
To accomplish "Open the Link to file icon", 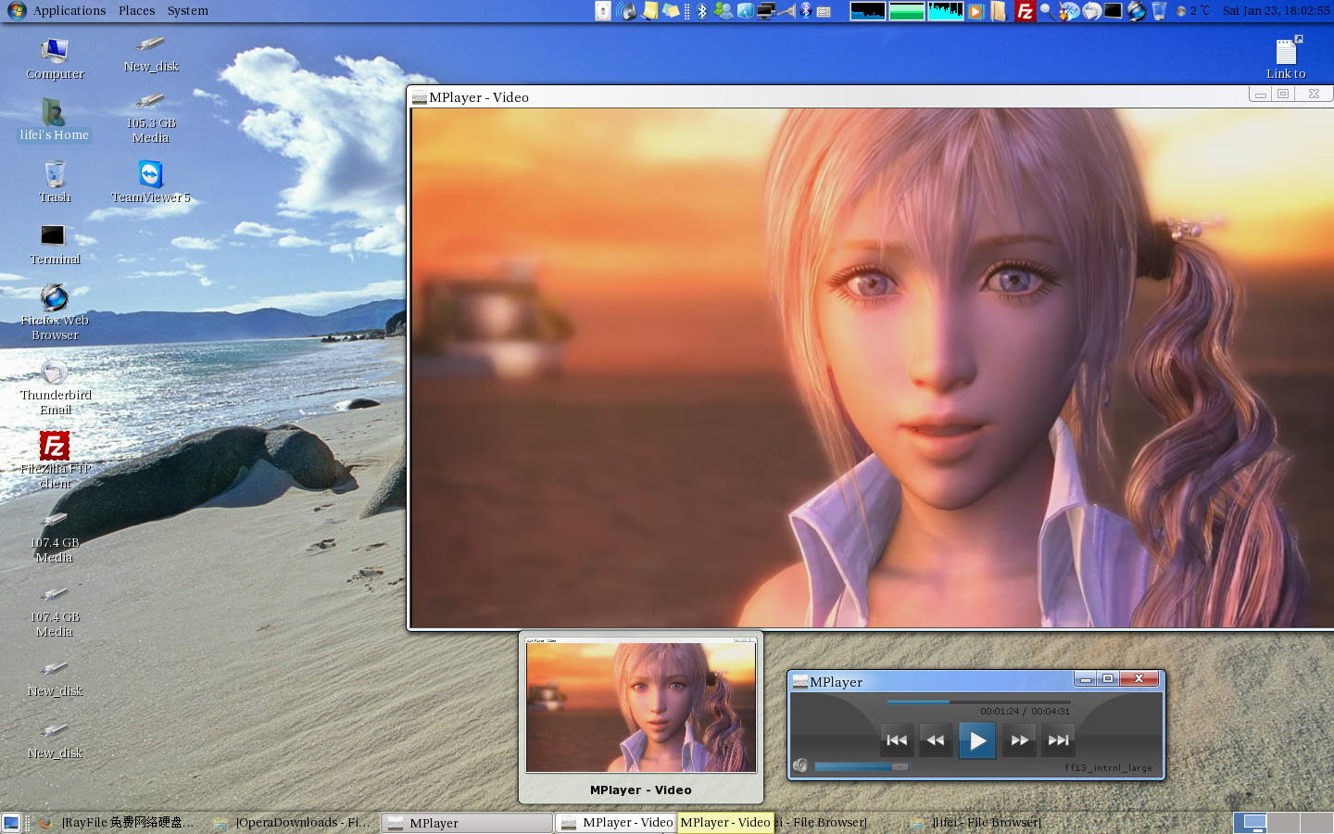I will point(1286,57).
